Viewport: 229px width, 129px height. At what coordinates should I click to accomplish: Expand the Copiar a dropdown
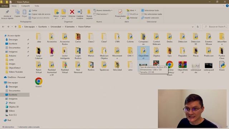[x=63, y=18]
